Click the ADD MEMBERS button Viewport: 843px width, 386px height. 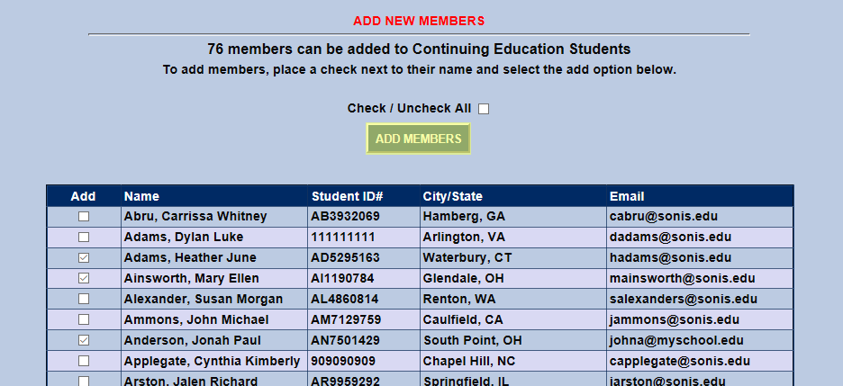point(418,139)
